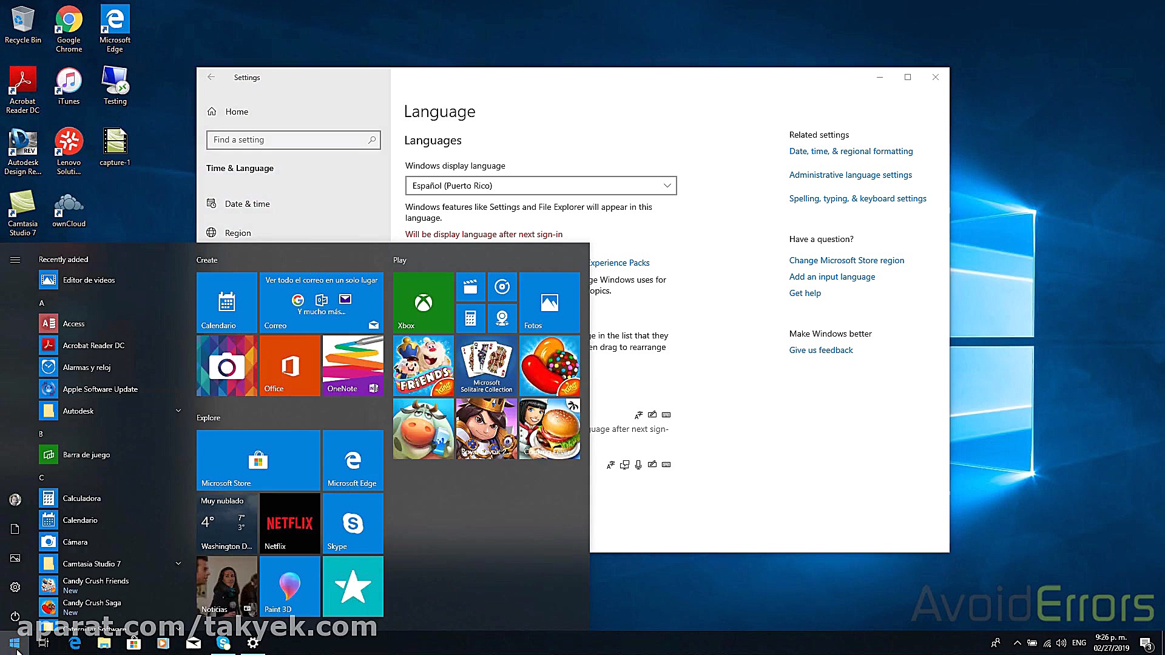Open Paint 3D tile

coord(289,586)
